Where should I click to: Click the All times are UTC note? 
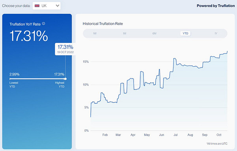tap(217, 144)
